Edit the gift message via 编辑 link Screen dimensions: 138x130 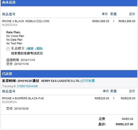pyautogui.click(x=30, y=49)
